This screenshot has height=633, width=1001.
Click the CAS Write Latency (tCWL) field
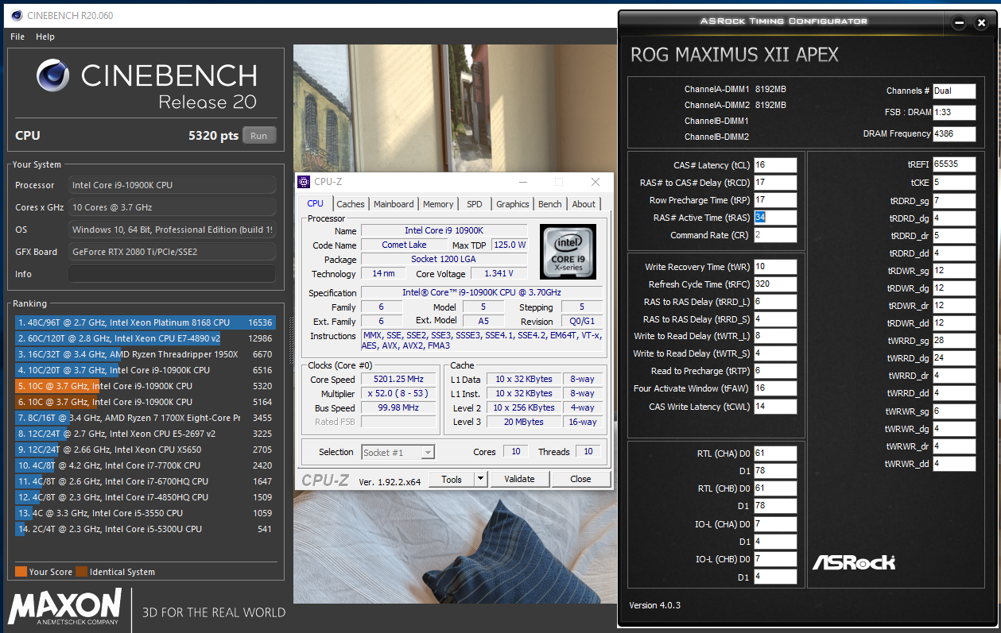pyautogui.click(x=775, y=407)
